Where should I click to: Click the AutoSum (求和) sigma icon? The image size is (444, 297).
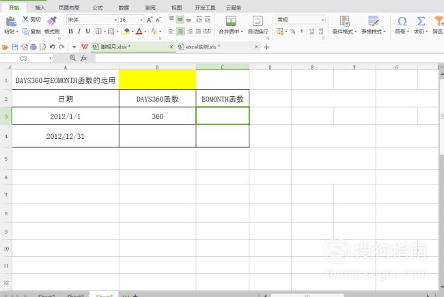421,21
